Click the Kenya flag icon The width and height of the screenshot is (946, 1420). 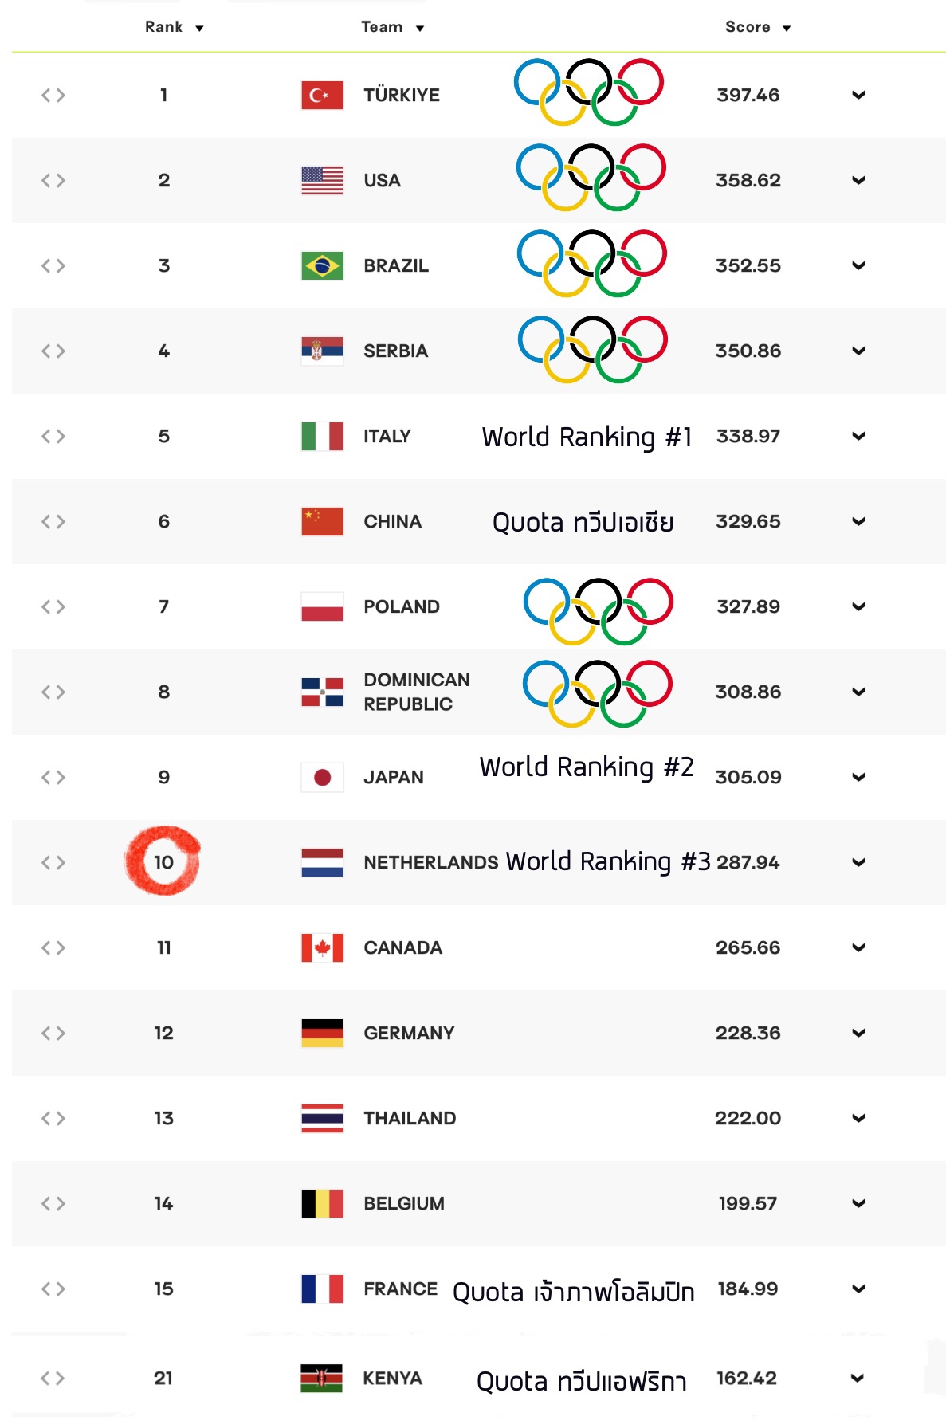pos(321,1378)
